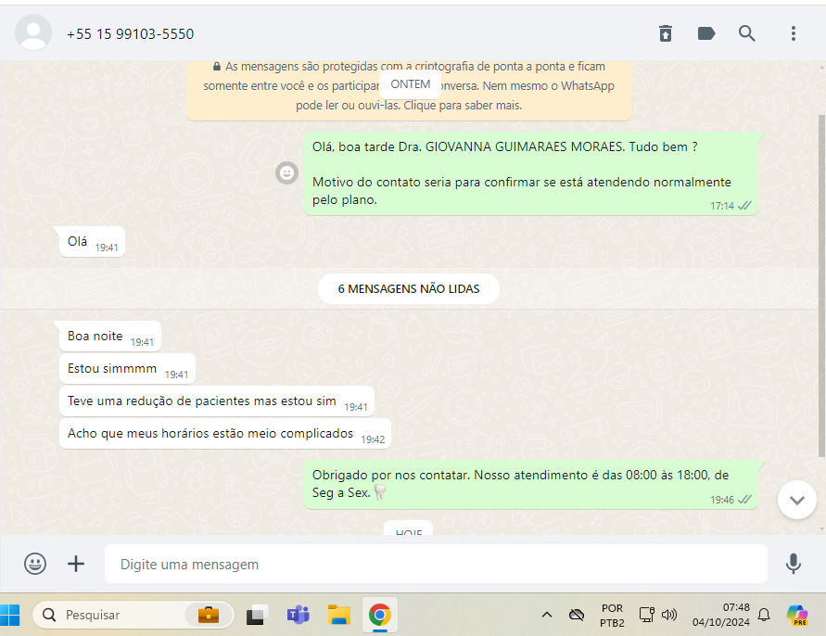The image size is (826, 636).
Task: Click the encryption notice banner to learn more
Action: [409, 90]
